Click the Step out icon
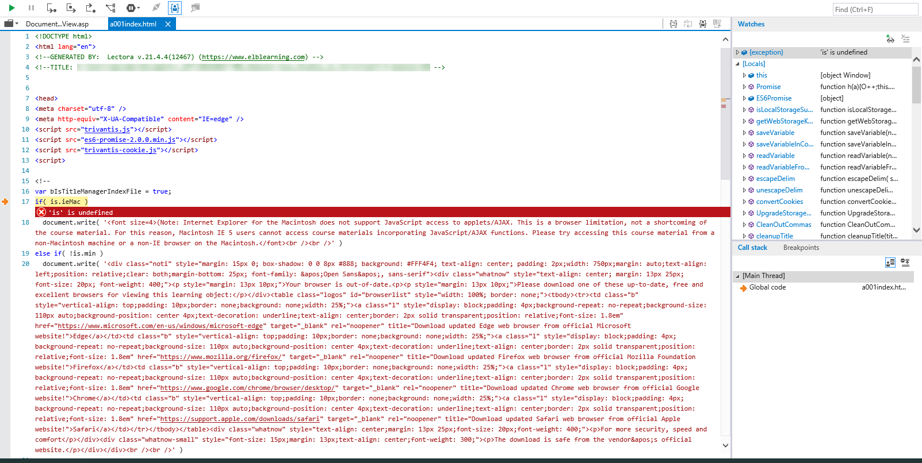The width and height of the screenshot is (922, 463). pos(90,8)
